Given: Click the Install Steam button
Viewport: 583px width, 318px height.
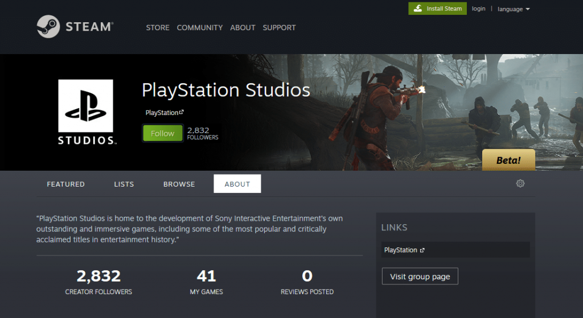Looking at the screenshot, I should point(437,9).
